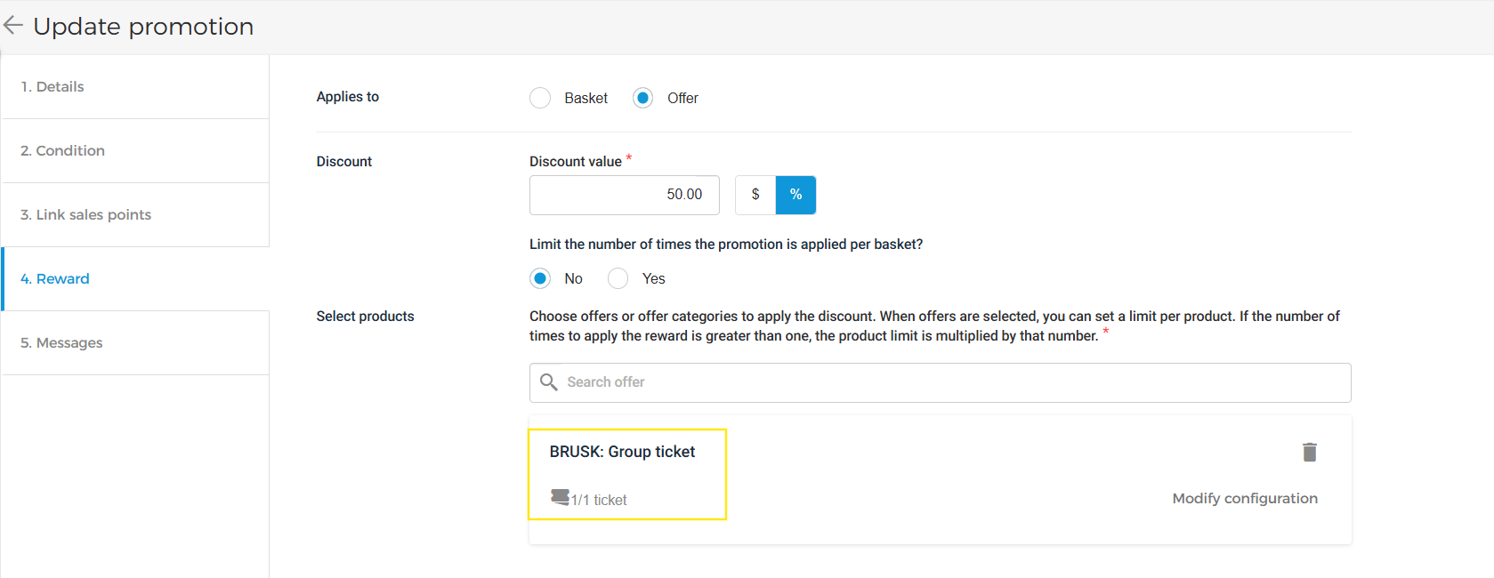1494x578 pixels.
Task: Click the BRUSK: Group ticket title
Action: point(622,452)
